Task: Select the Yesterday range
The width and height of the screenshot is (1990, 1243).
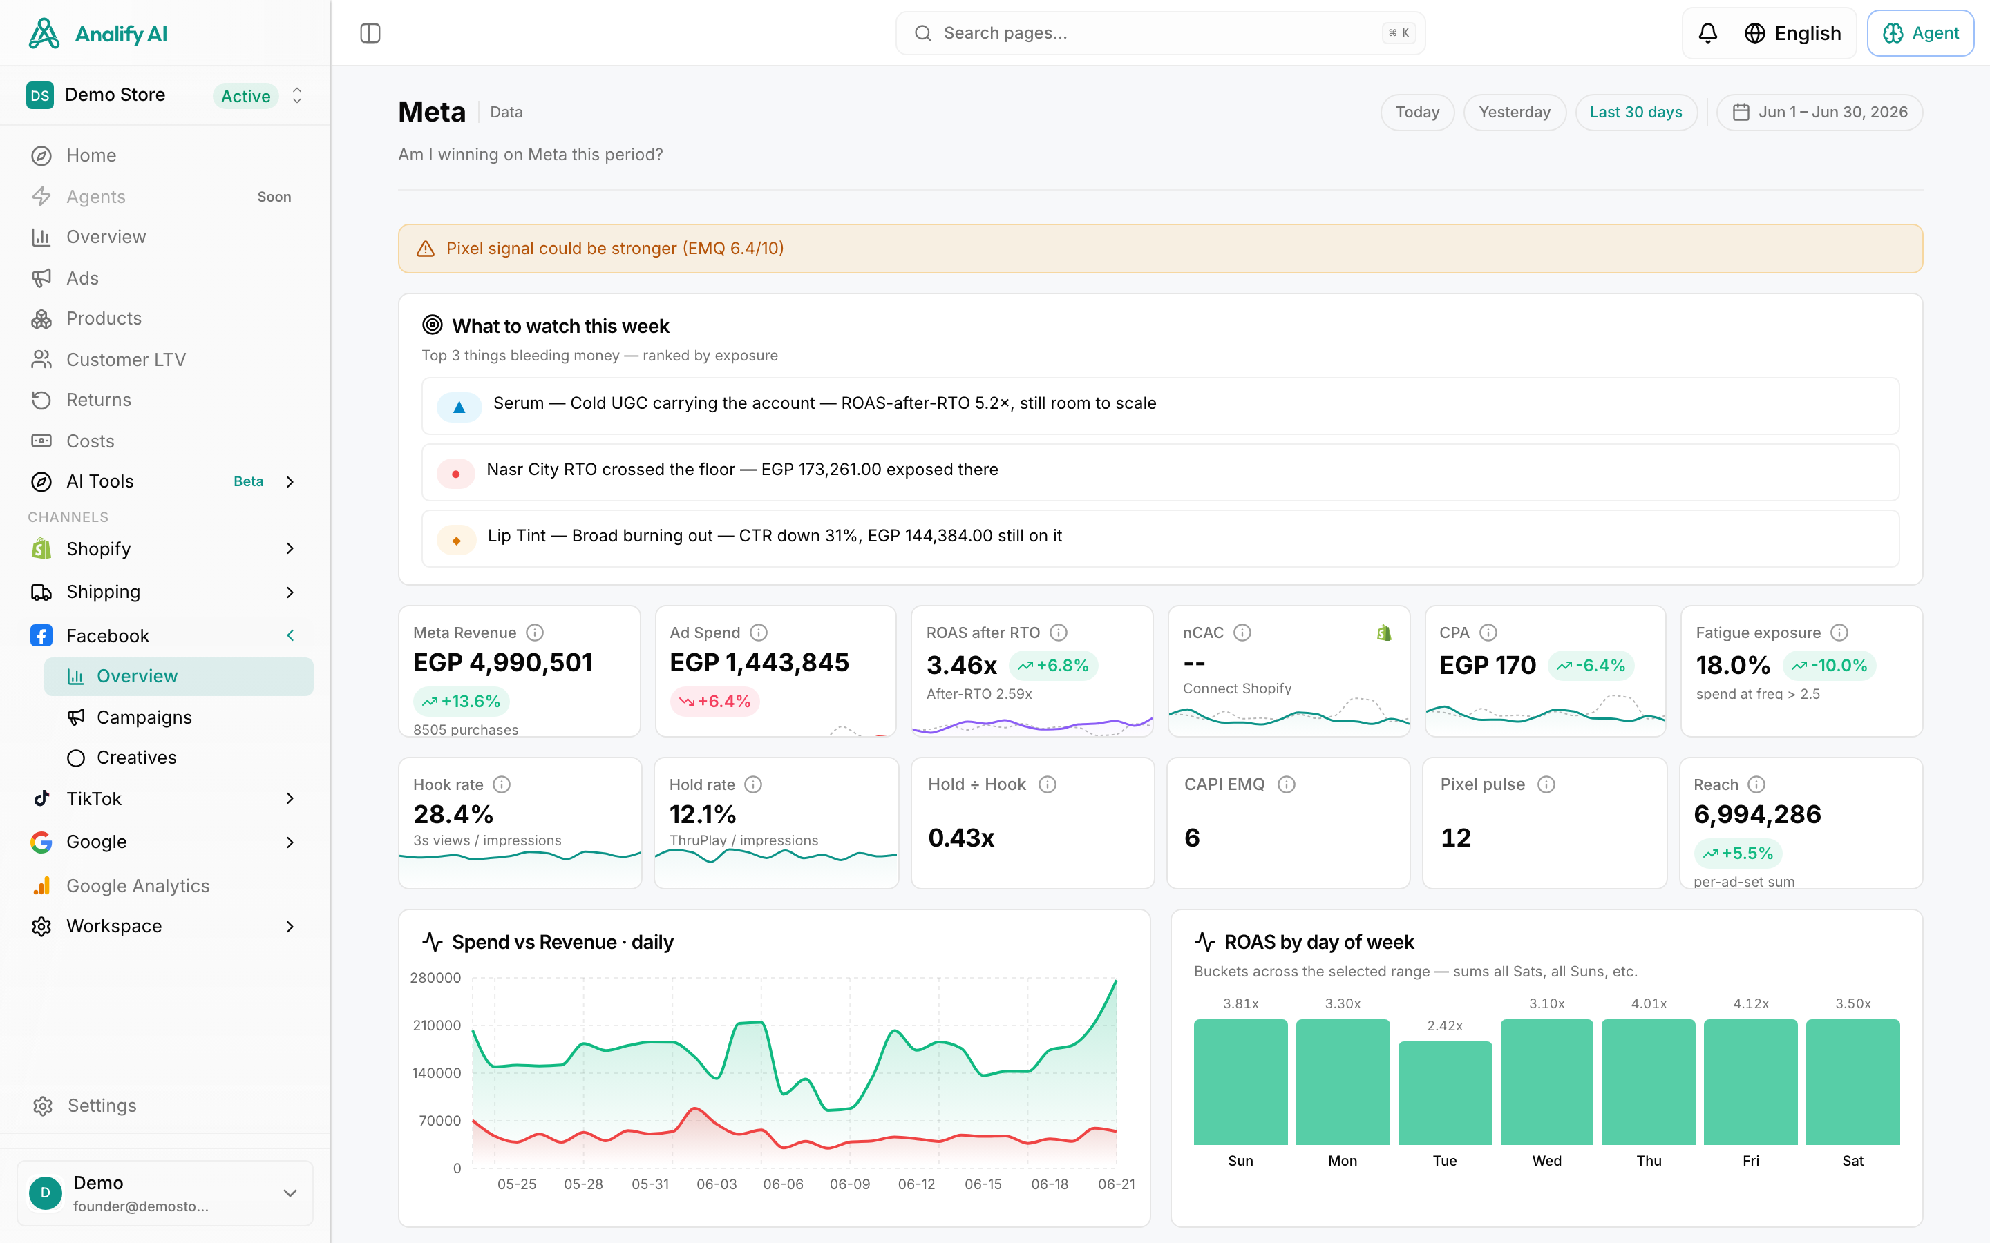Action: coord(1514,112)
